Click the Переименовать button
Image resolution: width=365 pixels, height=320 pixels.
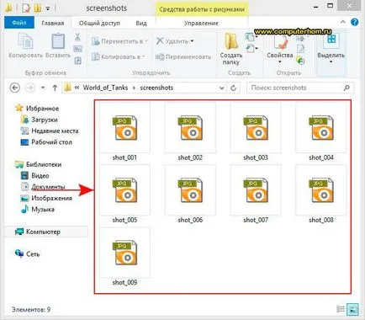click(x=183, y=57)
